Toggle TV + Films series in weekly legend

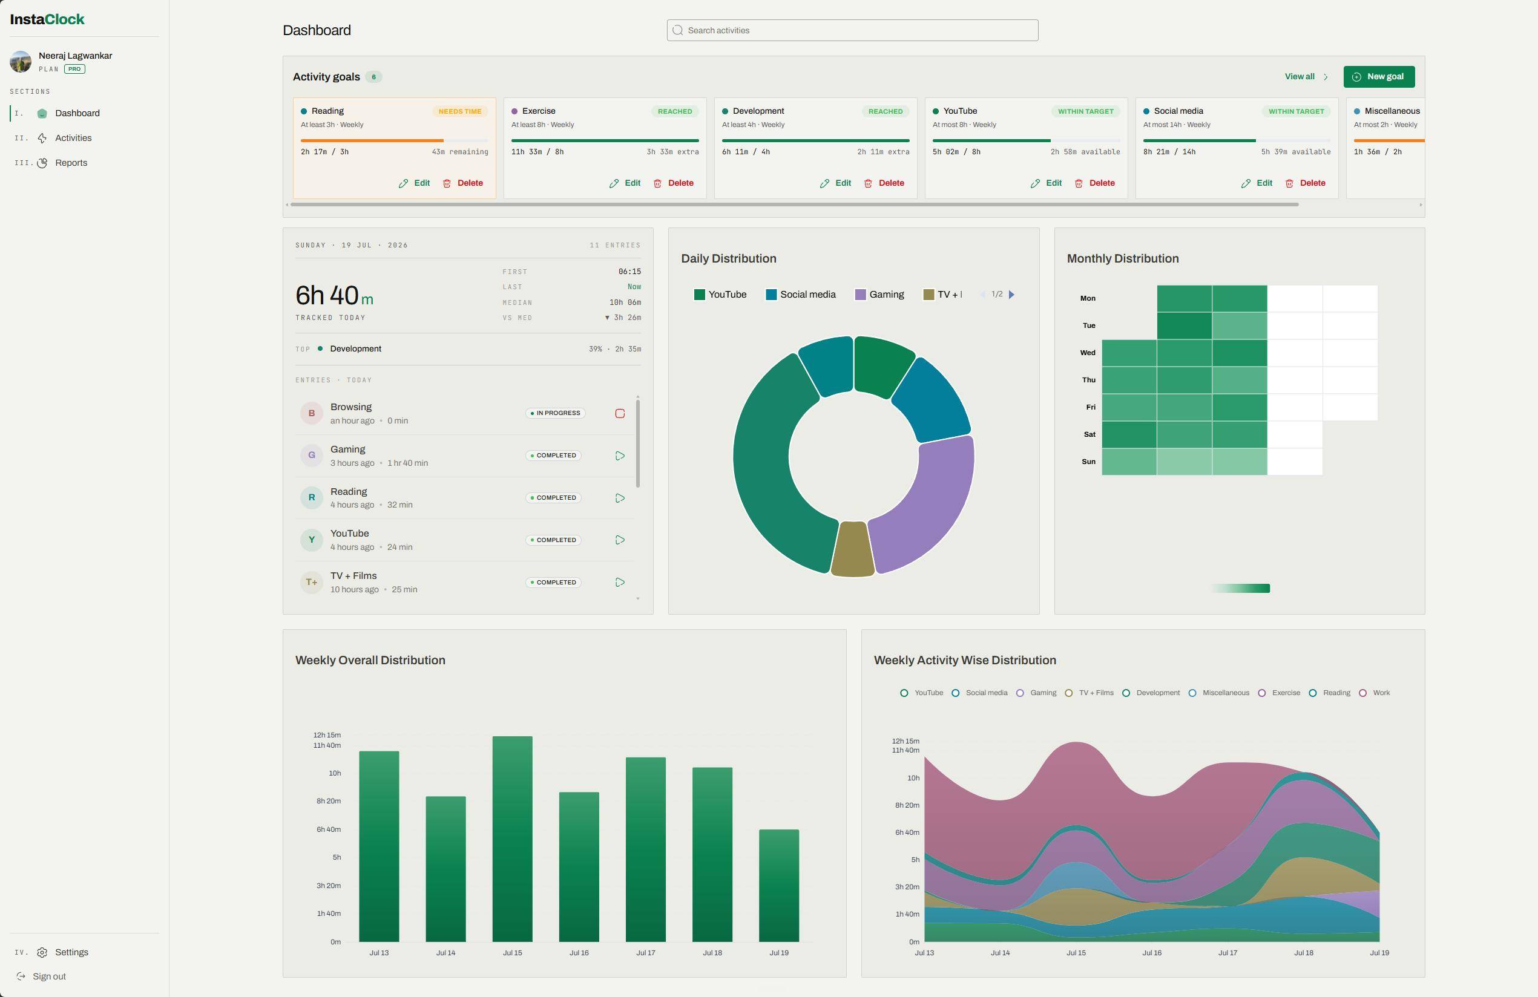click(1089, 693)
